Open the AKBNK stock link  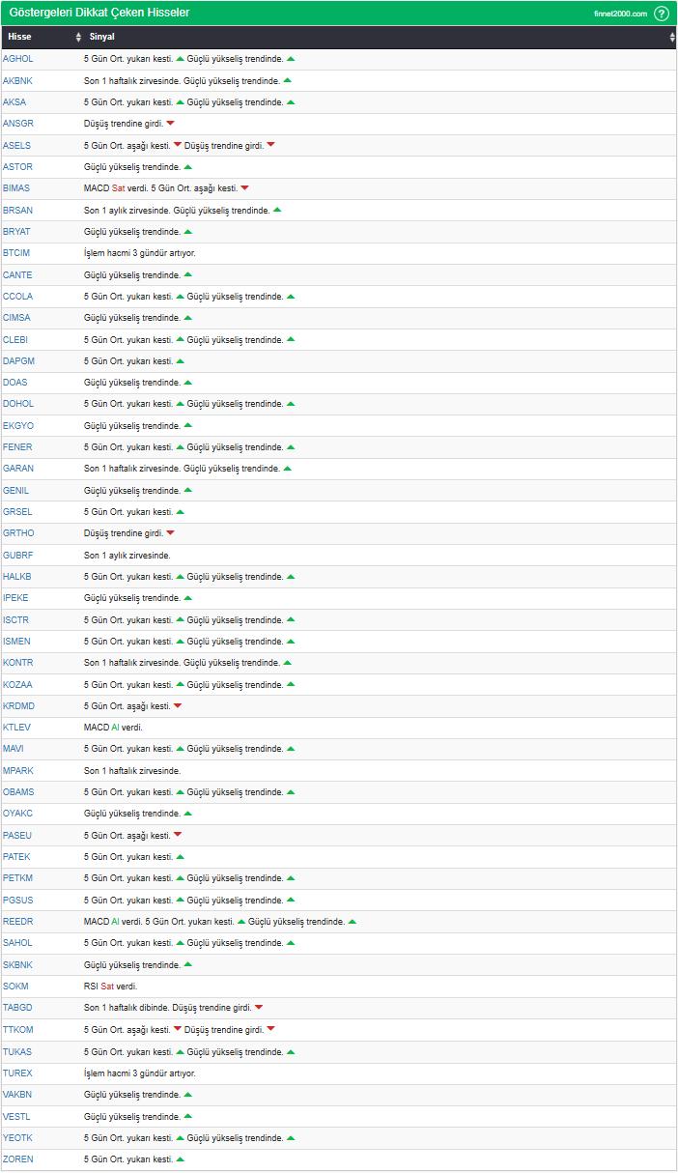click(17, 80)
